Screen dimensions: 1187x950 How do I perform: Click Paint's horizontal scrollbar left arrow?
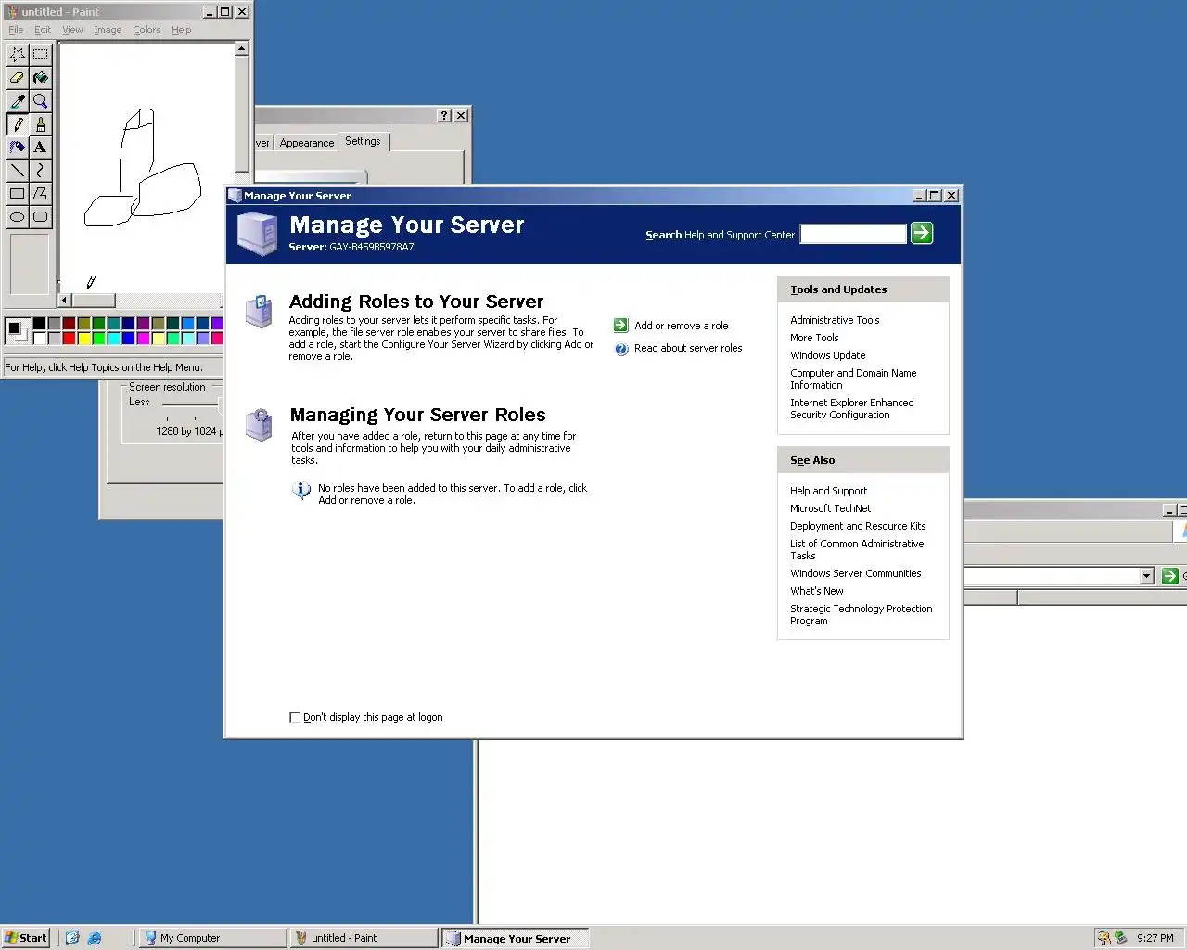click(65, 301)
